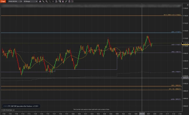The image size is (189, 115).
Task: Click the ORB L level label
Action: point(176,85)
